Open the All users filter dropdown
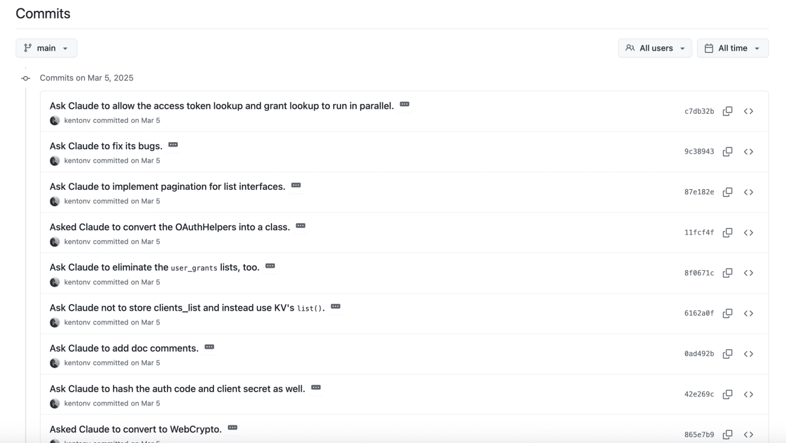786x443 pixels. pyautogui.click(x=655, y=48)
